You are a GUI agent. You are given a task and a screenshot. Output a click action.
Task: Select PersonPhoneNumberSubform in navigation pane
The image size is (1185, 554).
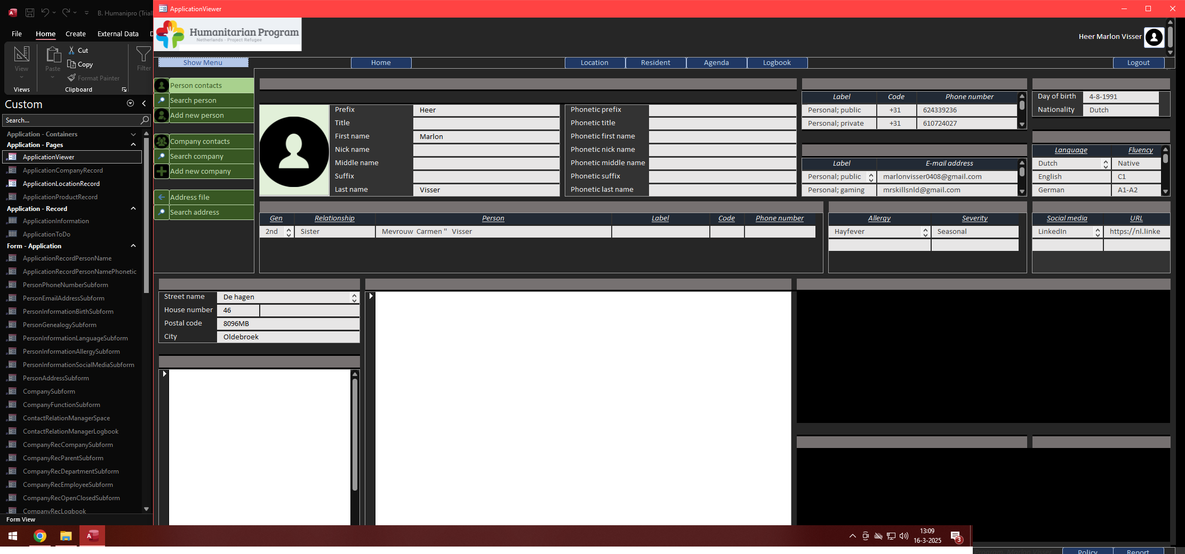[66, 285]
